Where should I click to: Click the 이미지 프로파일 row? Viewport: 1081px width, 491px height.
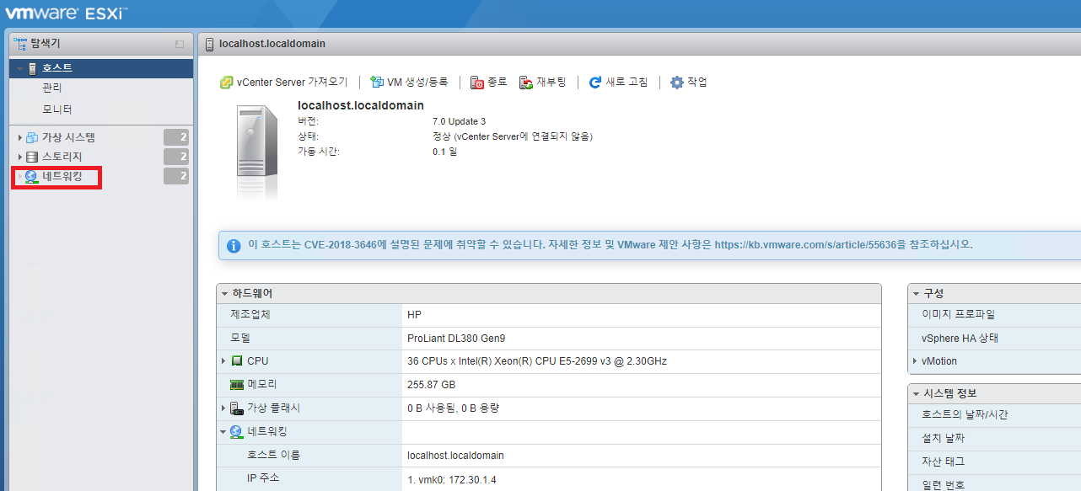(x=994, y=314)
